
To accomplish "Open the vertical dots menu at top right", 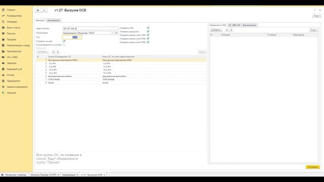I will pos(315,10).
